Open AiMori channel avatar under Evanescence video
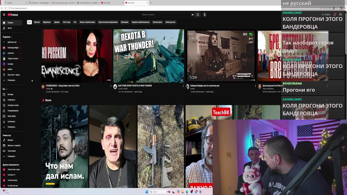The height and width of the screenshot is (195, 347). [x=43, y=87]
